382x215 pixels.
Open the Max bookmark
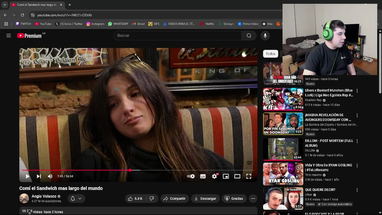click(x=267, y=24)
